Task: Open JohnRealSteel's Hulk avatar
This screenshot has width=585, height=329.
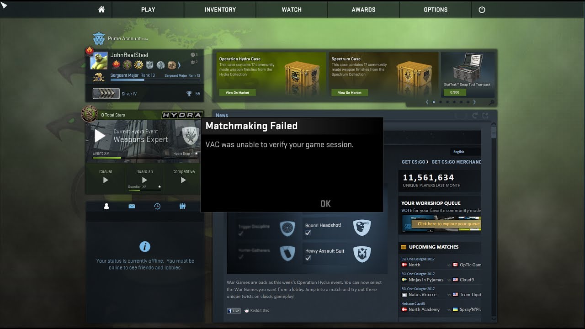Action: pos(99,60)
